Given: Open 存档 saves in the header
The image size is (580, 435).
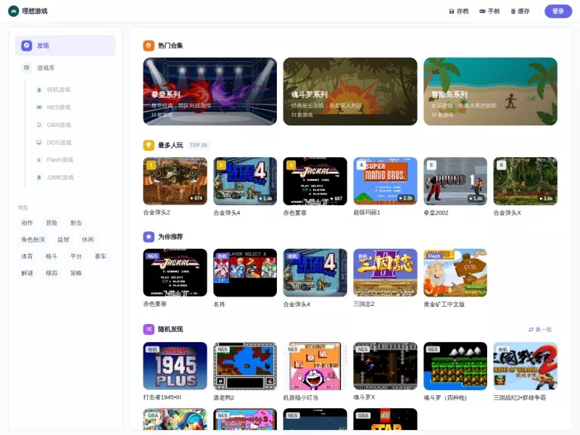Looking at the screenshot, I should tap(459, 12).
